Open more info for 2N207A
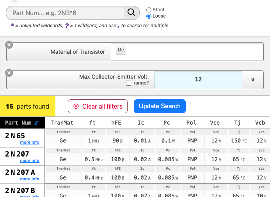Screen dimensions: 270x197 [30, 179]
